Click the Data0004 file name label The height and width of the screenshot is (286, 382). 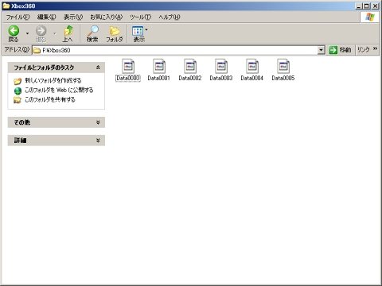pyautogui.click(x=252, y=78)
